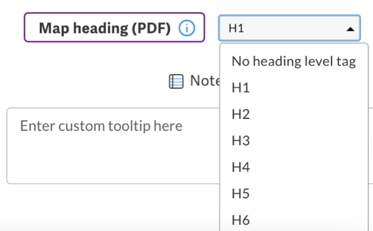373x231 pixels.
Task: Click the Note label text
Action: (205, 80)
